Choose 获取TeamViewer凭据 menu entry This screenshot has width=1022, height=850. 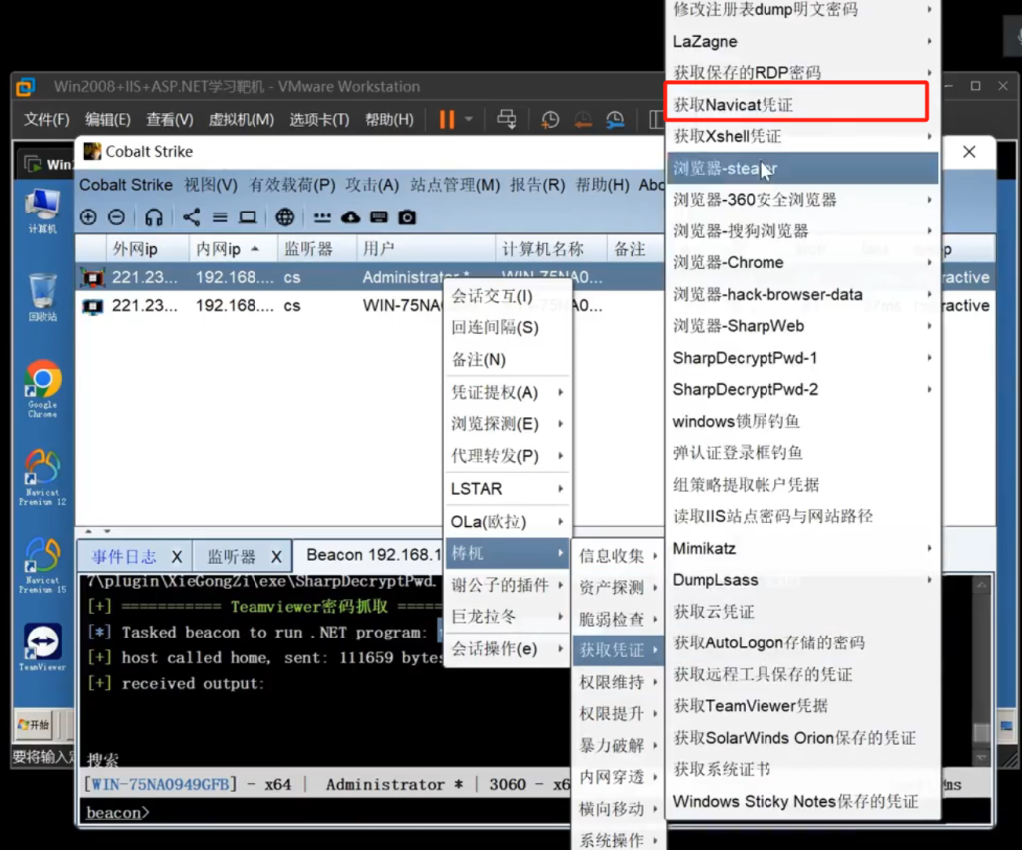coord(803,706)
